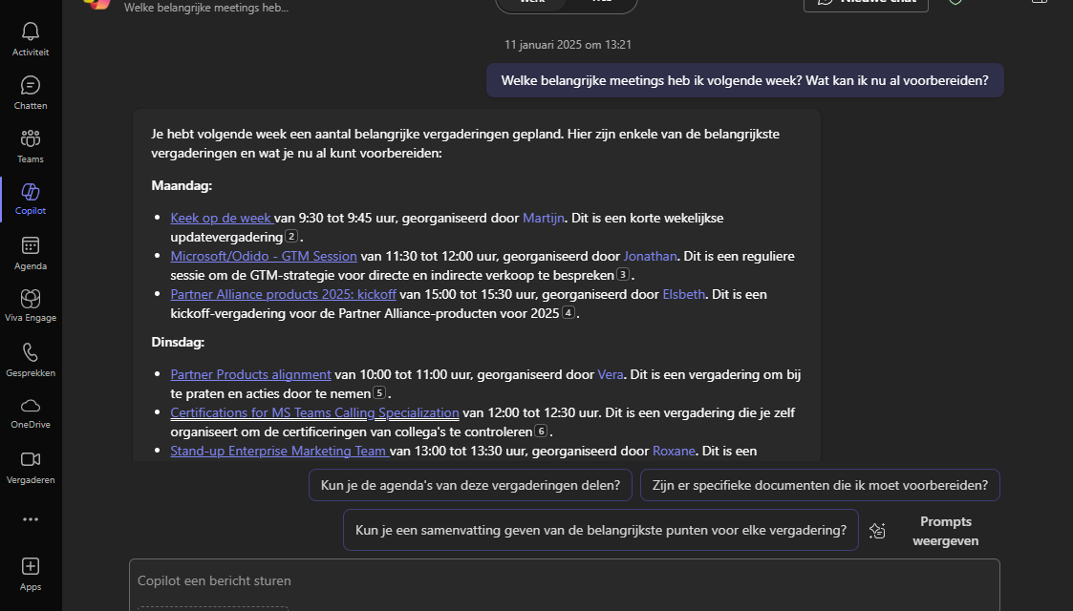Screen dimensions: 1073x611
Task: Open citation reference 5
Action: 379,393
